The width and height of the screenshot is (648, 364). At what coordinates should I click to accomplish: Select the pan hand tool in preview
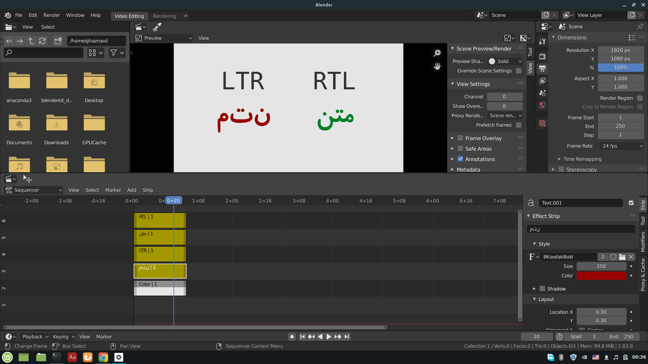(437, 66)
